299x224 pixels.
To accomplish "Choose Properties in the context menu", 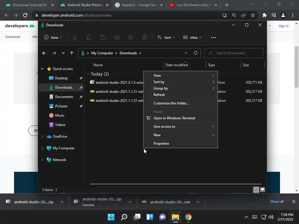I will tap(180, 143).
